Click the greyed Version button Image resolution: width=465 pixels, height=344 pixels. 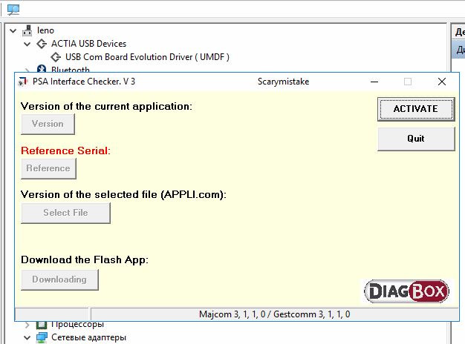tap(48, 124)
